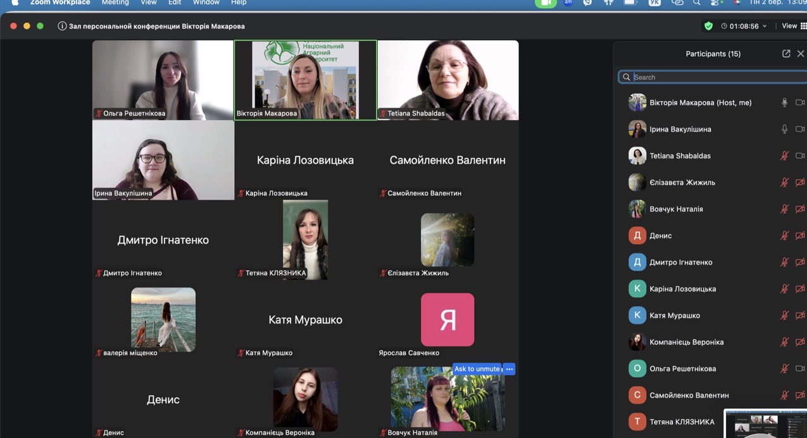Image resolution: width=807 pixels, height=438 pixels.
Task: Open the meeting information icon
Action: [x=62, y=26]
